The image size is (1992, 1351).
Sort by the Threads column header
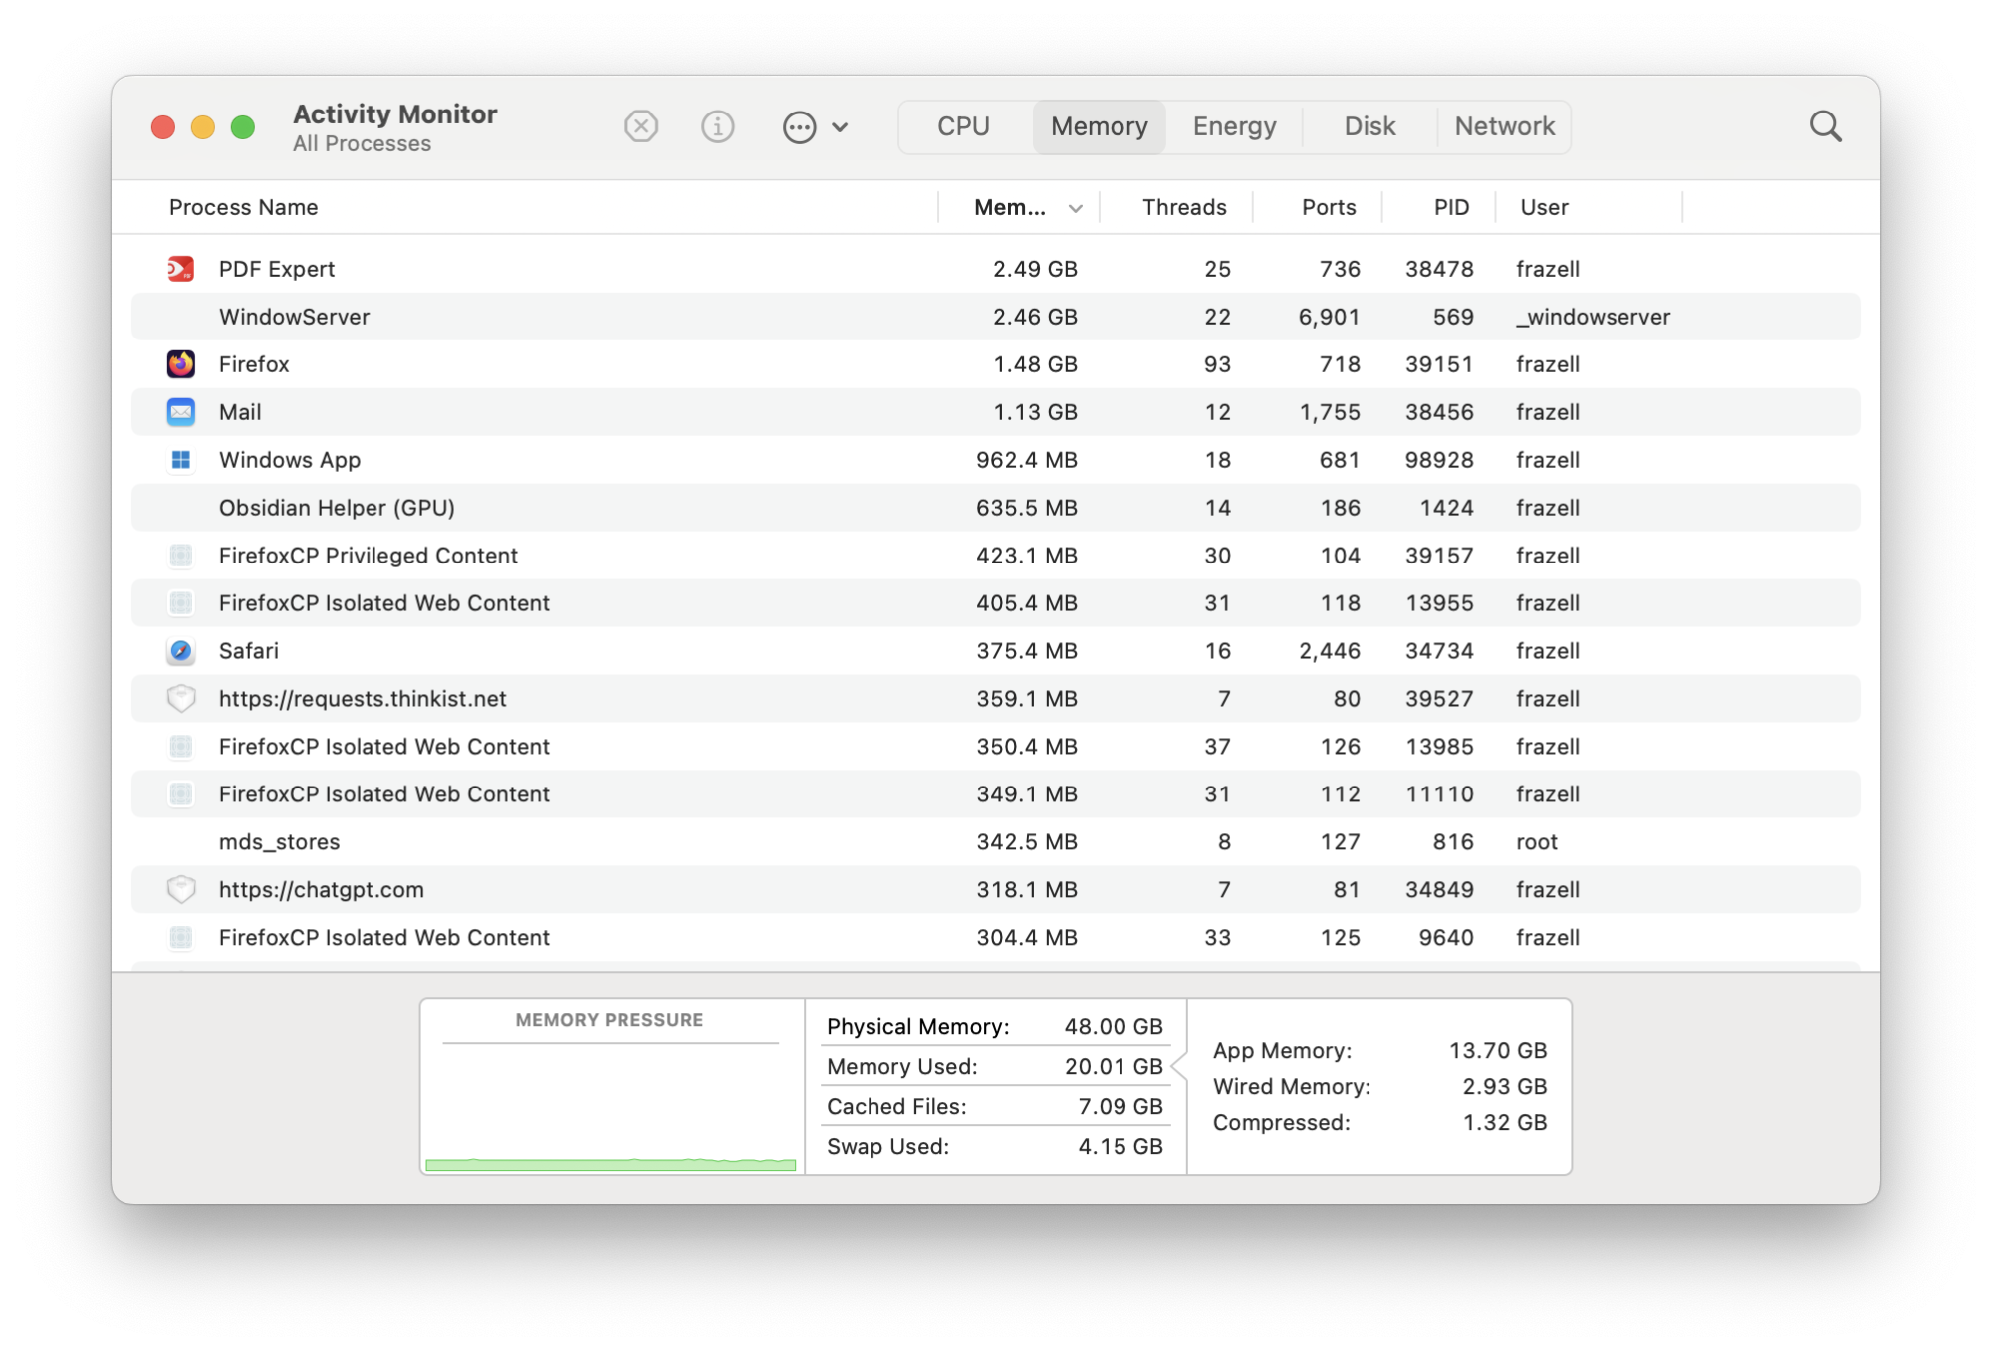1183,207
